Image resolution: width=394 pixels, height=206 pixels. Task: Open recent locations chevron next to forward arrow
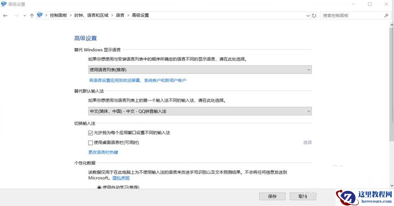(25, 15)
